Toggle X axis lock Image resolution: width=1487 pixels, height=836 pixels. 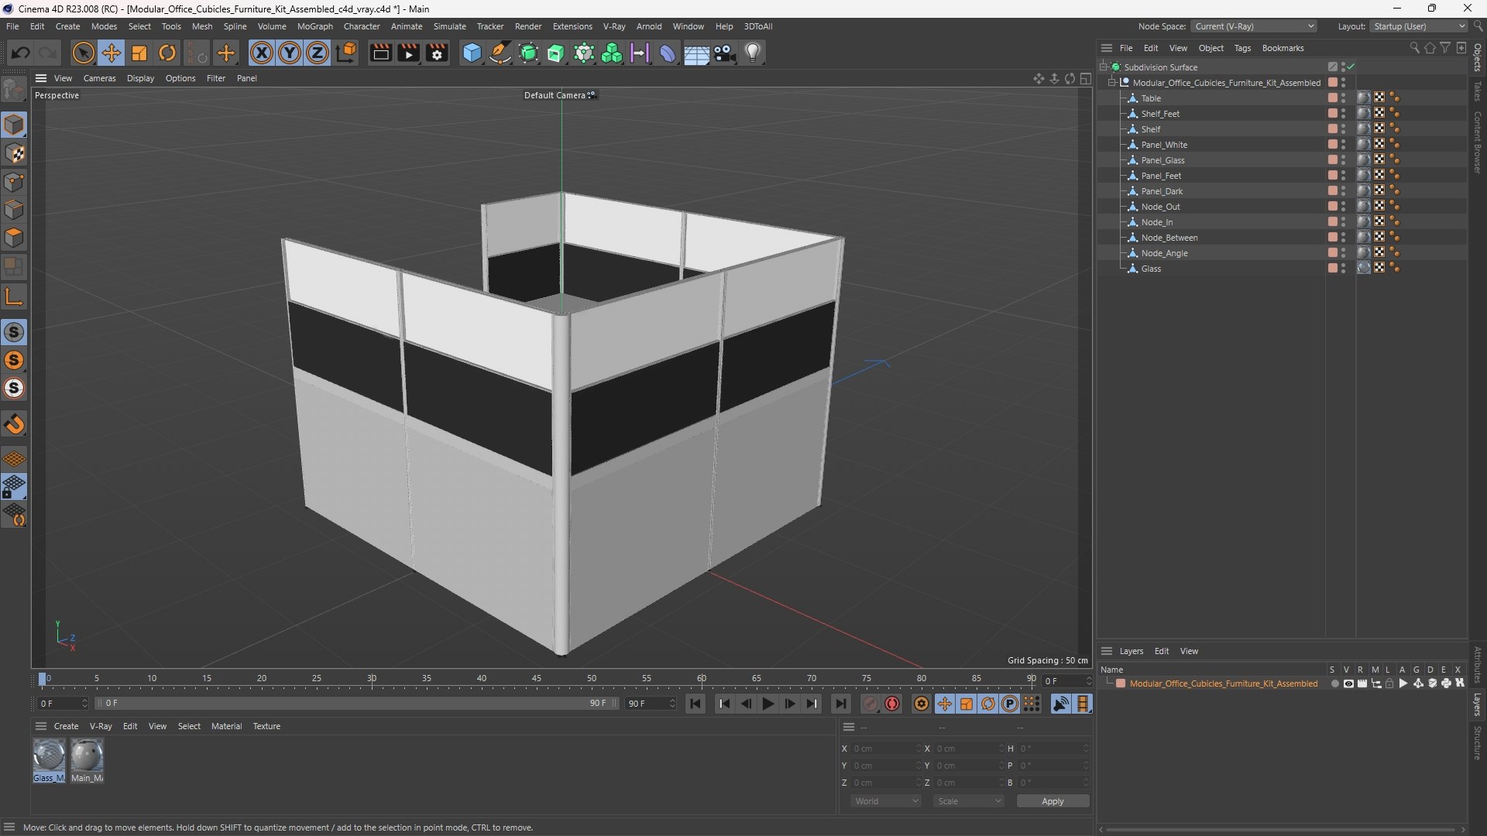coord(262,53)
